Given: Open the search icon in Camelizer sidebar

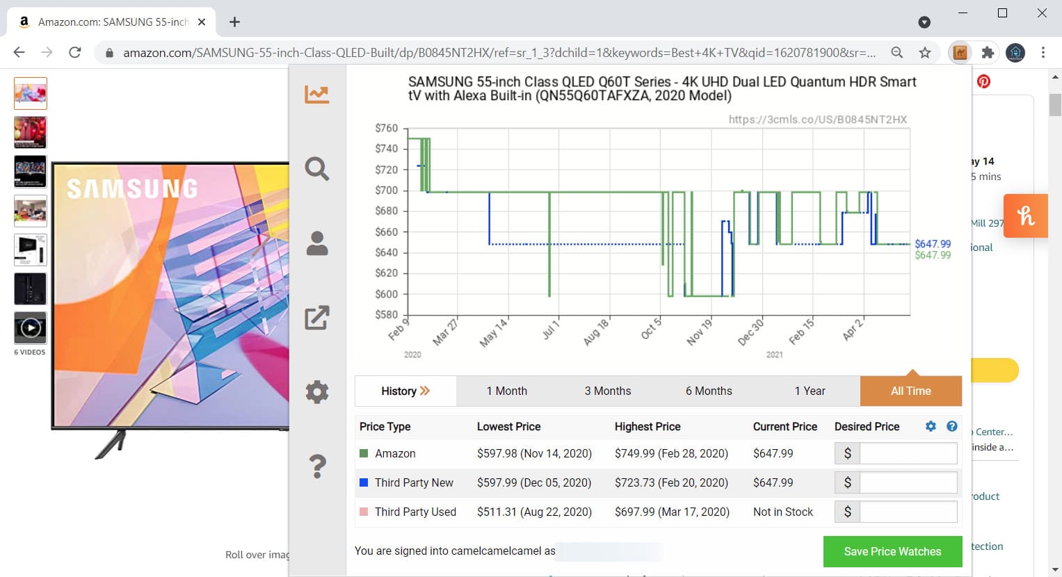Looking at the screenshot, I should coord(316,168).
